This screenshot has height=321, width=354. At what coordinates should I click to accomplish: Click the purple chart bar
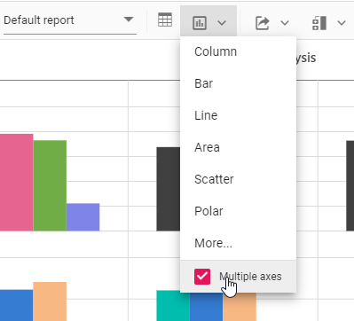[83, 217]
